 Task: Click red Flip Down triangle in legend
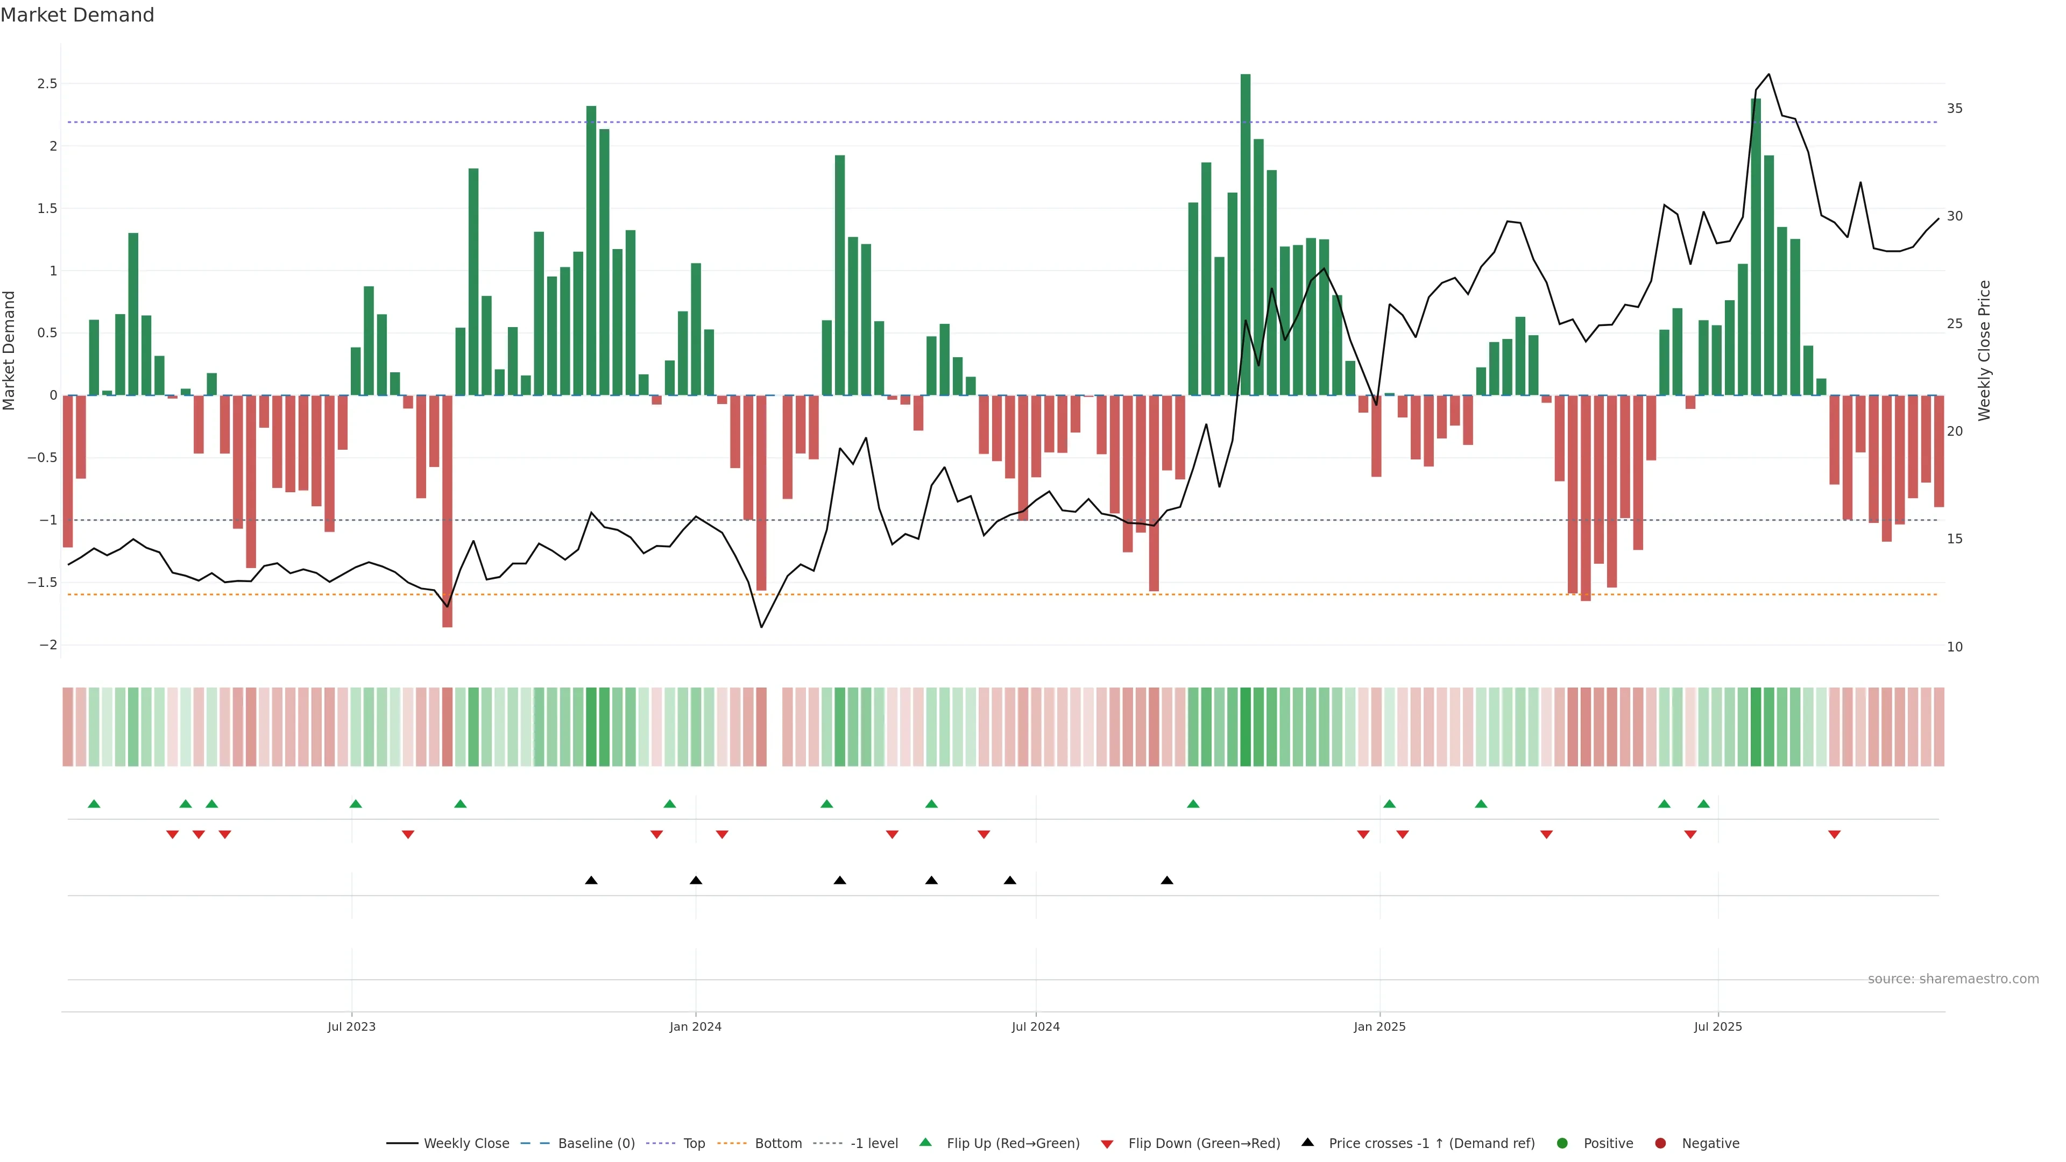tap(1107, 1144)
